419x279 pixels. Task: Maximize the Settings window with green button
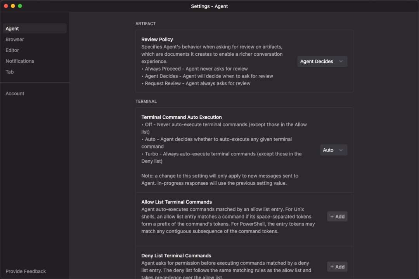pyautogui.click(x=20, y=6)
